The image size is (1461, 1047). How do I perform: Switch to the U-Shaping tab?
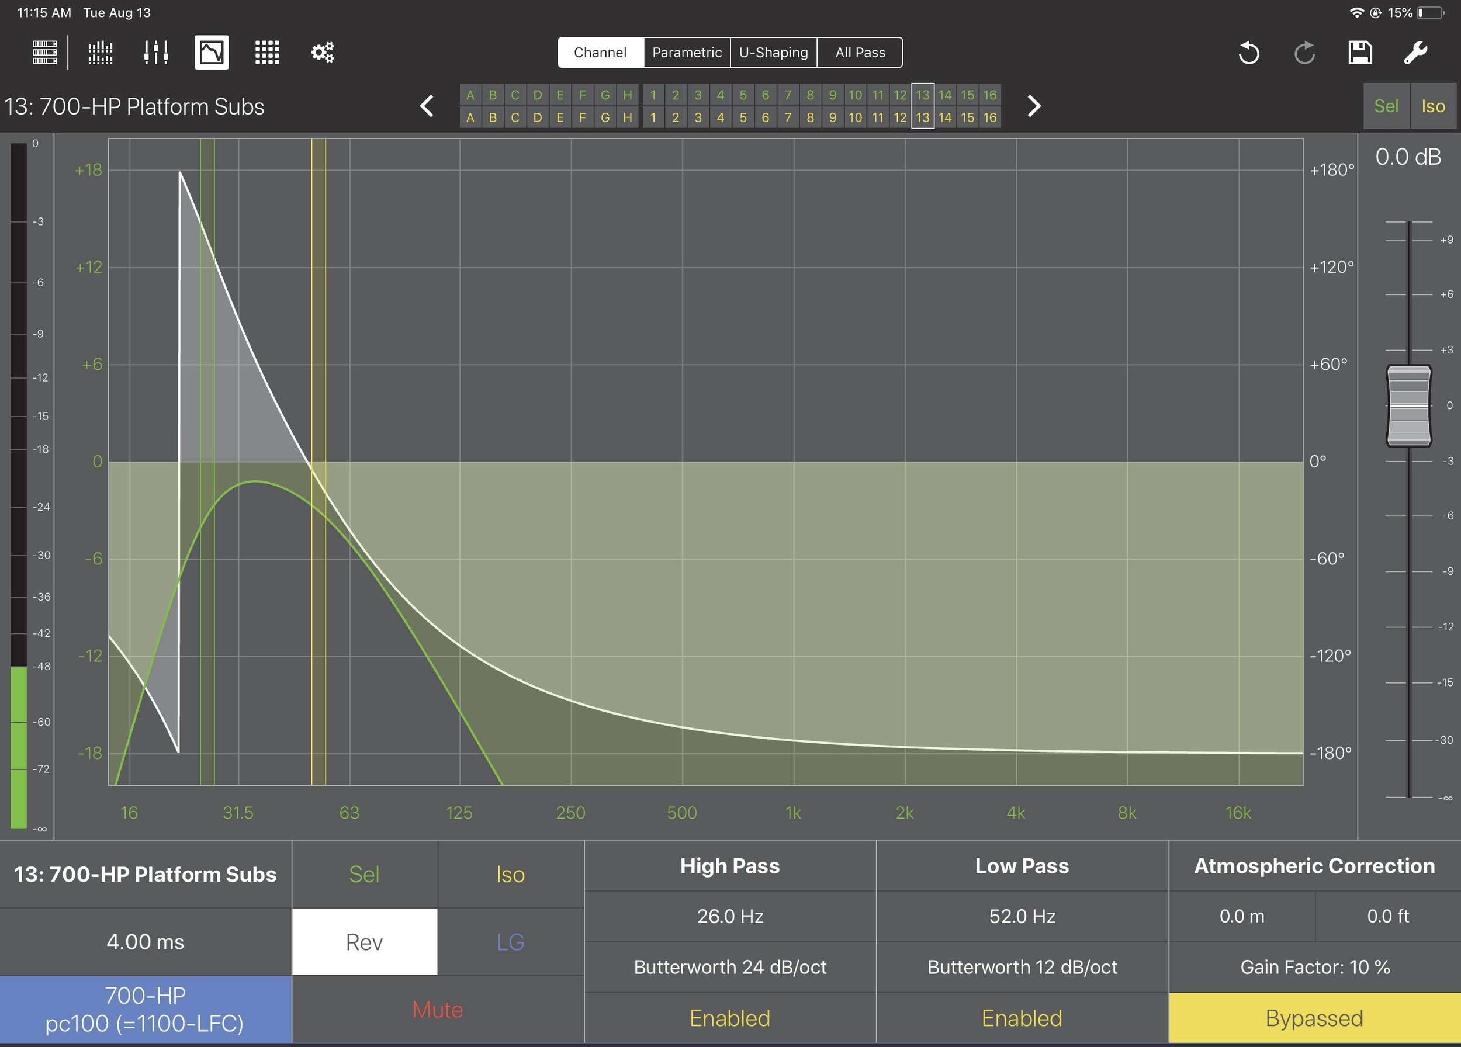tap(773, 52)
